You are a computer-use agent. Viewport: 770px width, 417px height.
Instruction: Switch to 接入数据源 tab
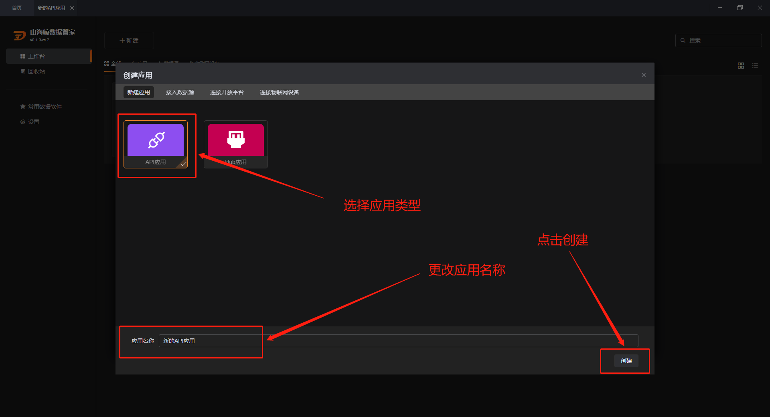(180, 92)
